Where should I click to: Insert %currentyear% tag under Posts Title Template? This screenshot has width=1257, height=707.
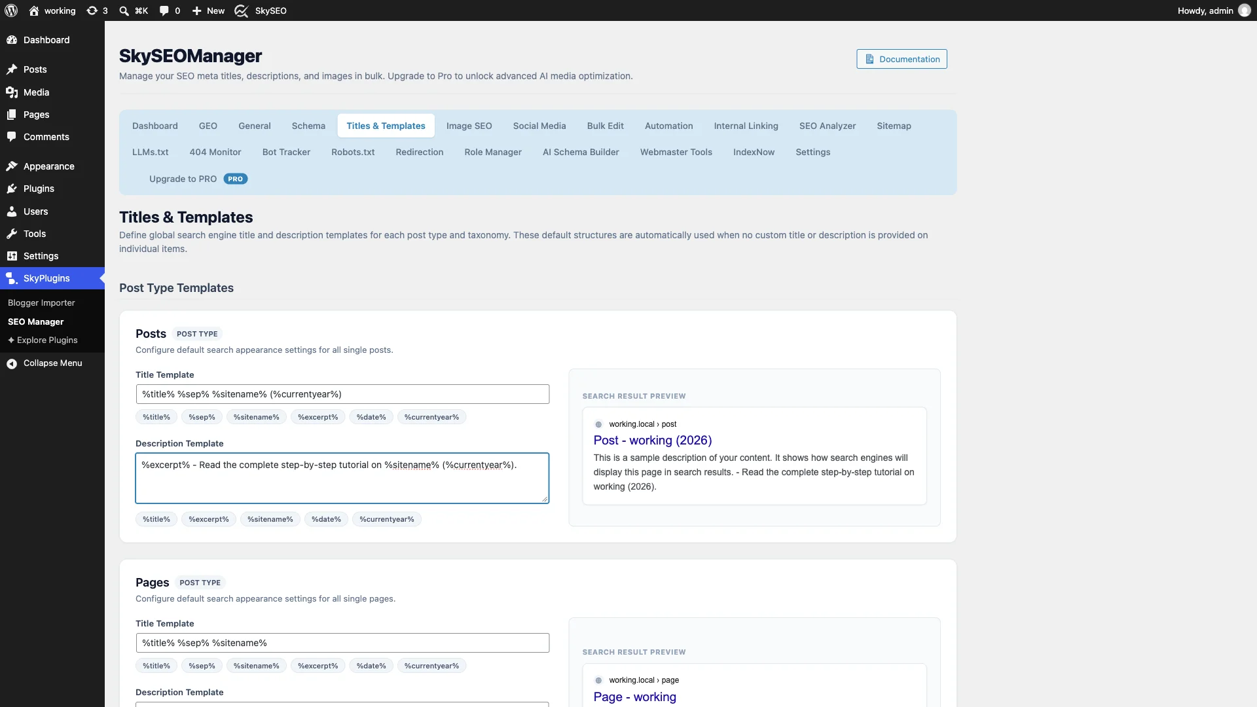point(431,417)
